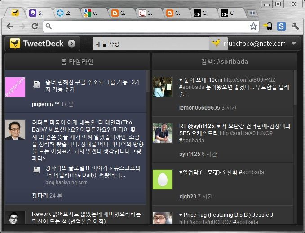Open the document icon in paperinz tweet
This screenshot has width=305, height=233.
coord(36,84)
